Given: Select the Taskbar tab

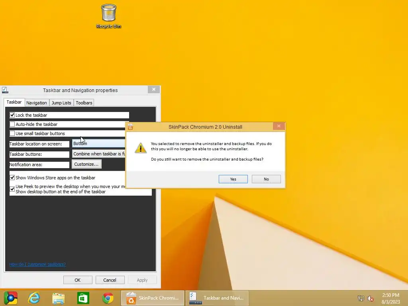Looking at the screenshot, I should tap(14, 102).
